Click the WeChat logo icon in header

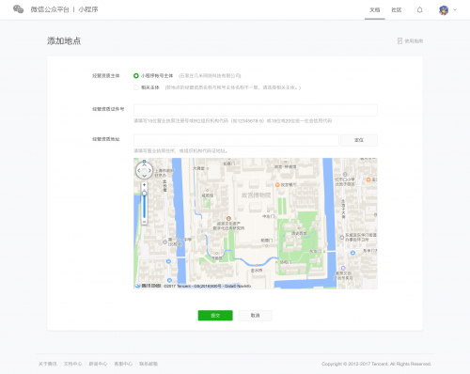coord(18,9)
